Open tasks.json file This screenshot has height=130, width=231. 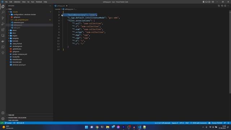point(30,28)
